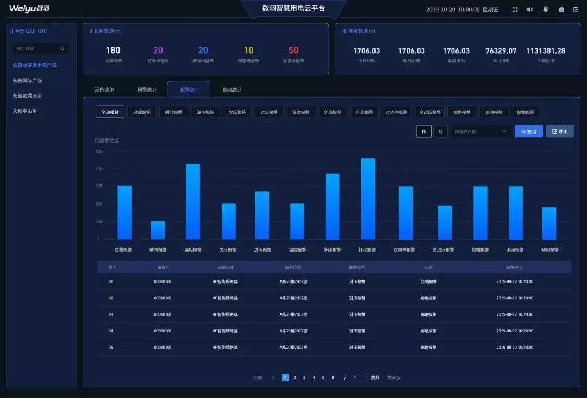Go to previous page with left arrow
Screen dimensions: 587x398
click(273, 377)
